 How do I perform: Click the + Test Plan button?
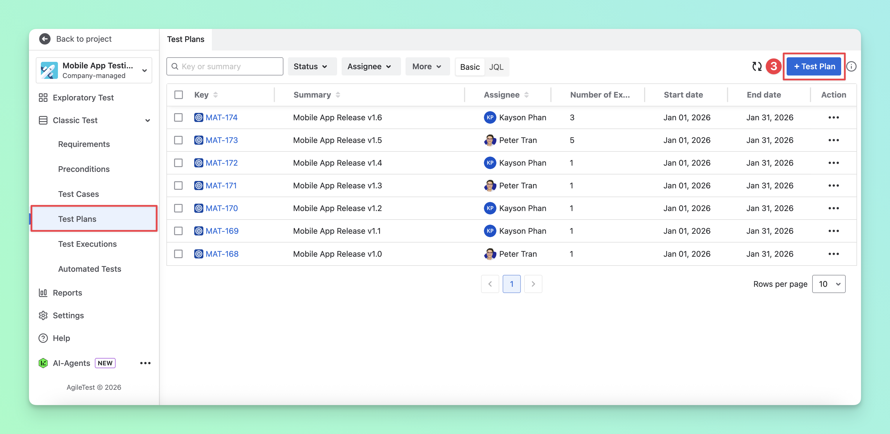[814, 66]
